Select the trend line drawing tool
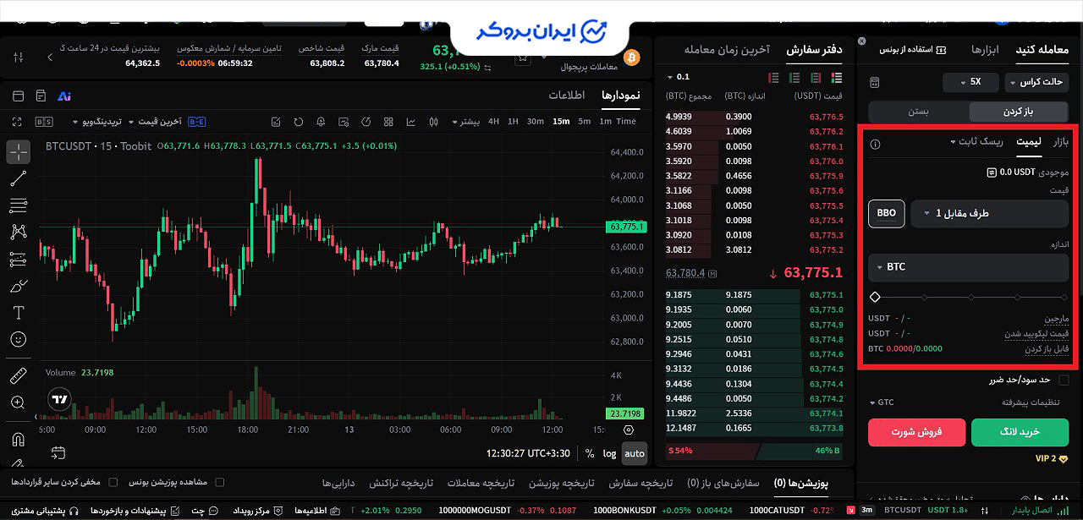Image resolution: width=1083 pixels, height=520 pixels. pos(19,178)
